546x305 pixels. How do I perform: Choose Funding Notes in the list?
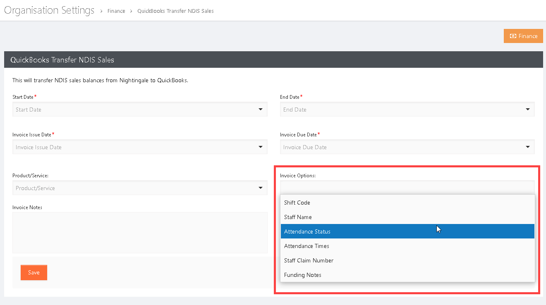tap(407, 275)
